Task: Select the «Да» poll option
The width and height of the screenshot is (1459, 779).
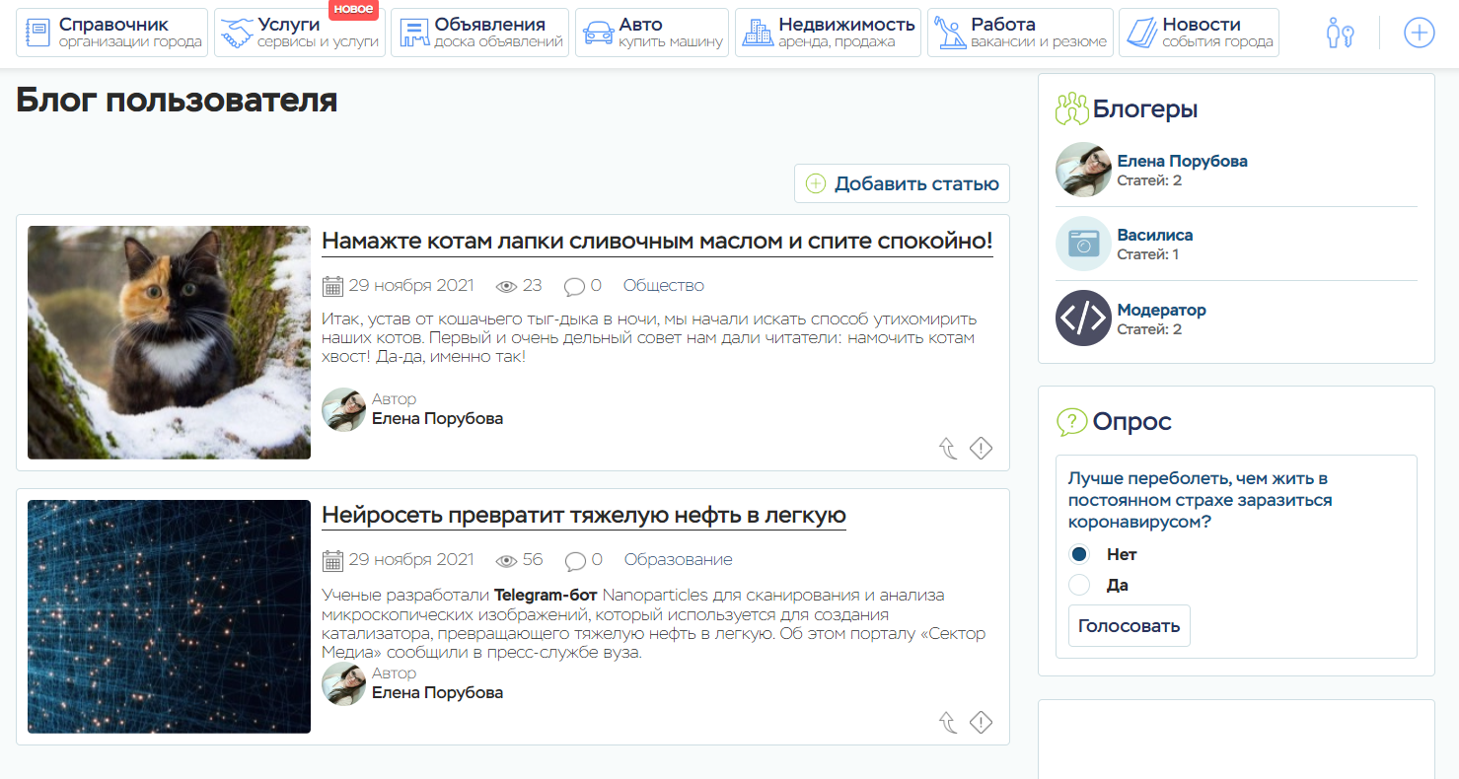Action: pos(1079,585)
